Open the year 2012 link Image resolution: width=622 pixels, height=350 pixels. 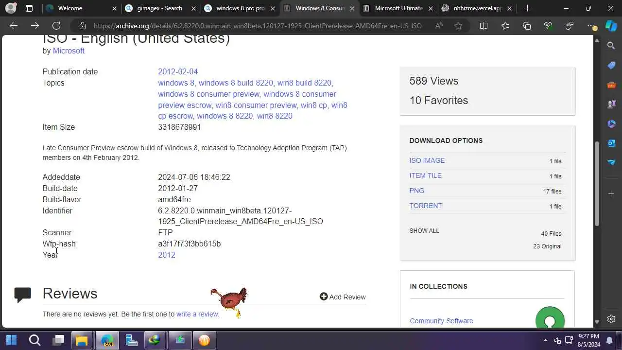167,255
